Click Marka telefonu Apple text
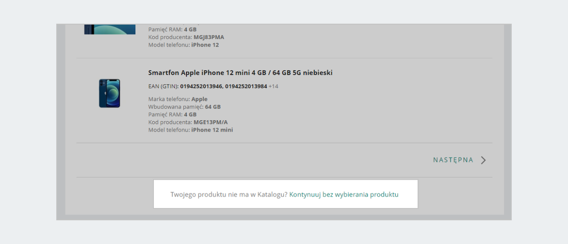The image size is (568, 244). pyautogui.click(x=178, y=99)
